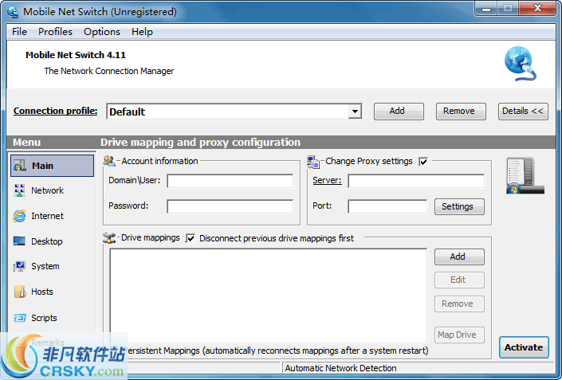Open the Options menu
This screenshot has width=562, height=380.
102,32
